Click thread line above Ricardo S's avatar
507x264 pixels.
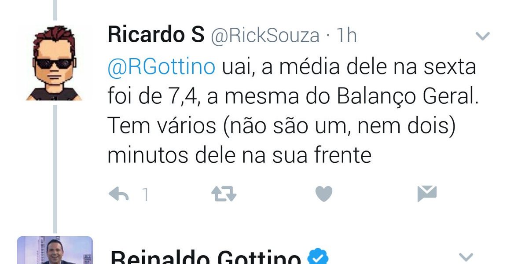pos(55,10)
